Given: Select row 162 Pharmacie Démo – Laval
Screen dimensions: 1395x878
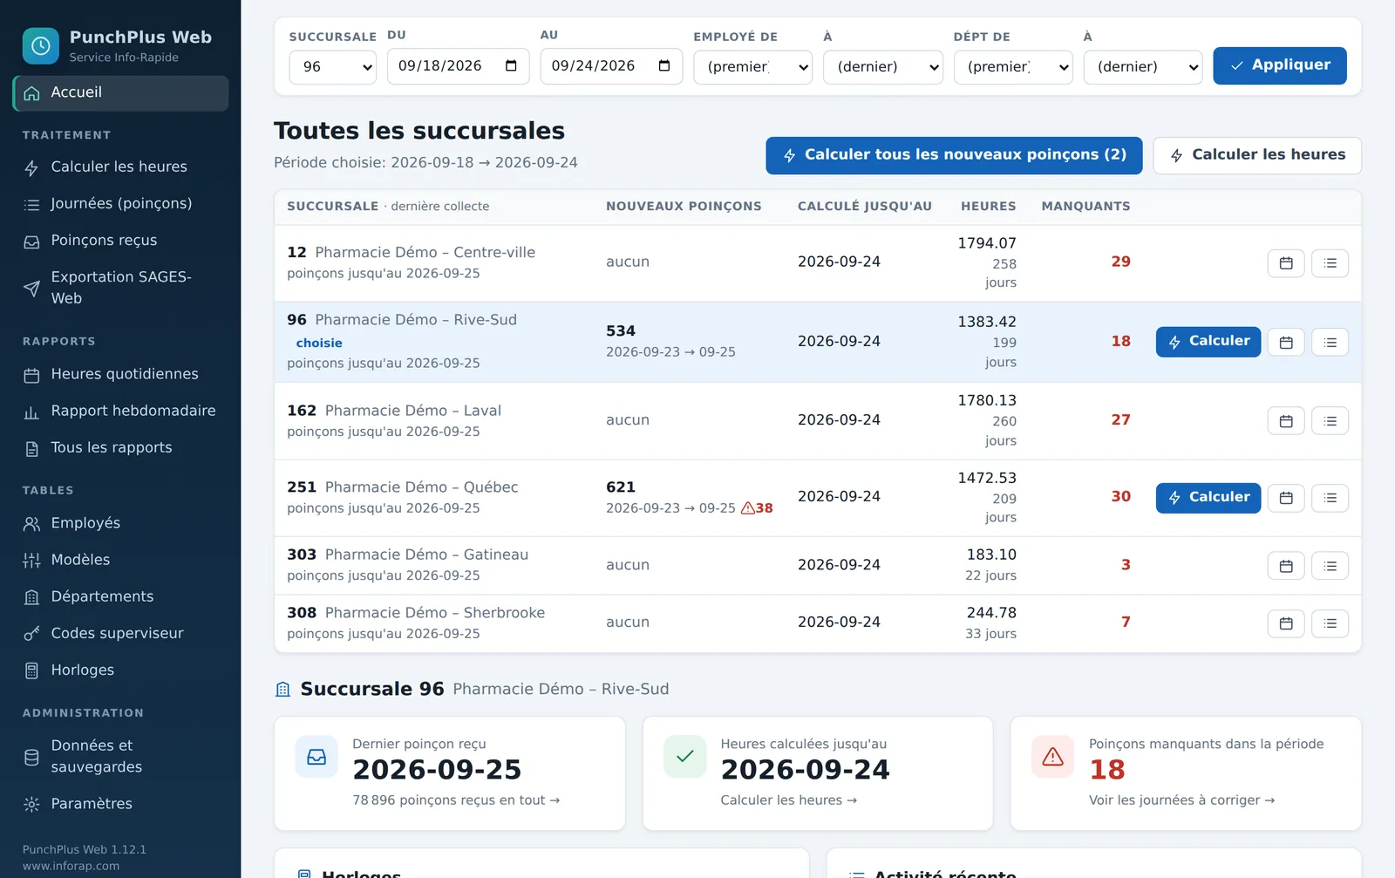Looking at the screenshot, I should tap(818, 421).
